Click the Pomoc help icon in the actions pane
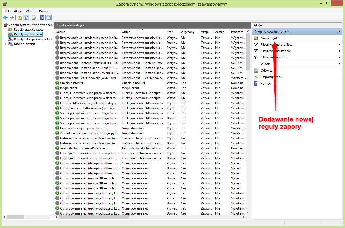345x228 pixels. coord(256,83)
